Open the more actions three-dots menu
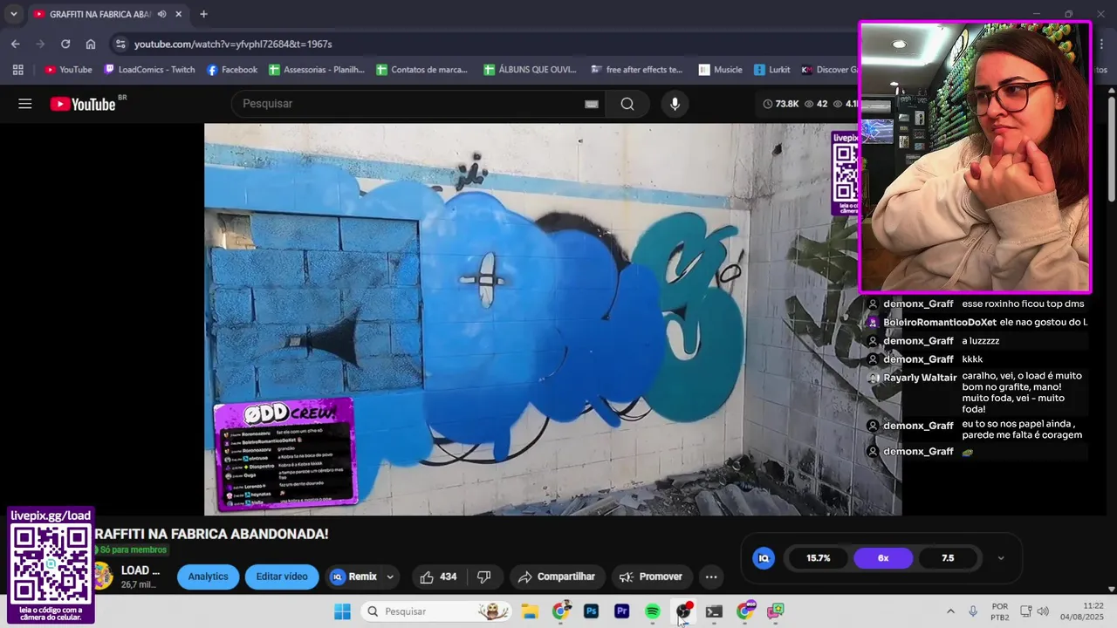 pyautogui.click(x=711, y=577)
